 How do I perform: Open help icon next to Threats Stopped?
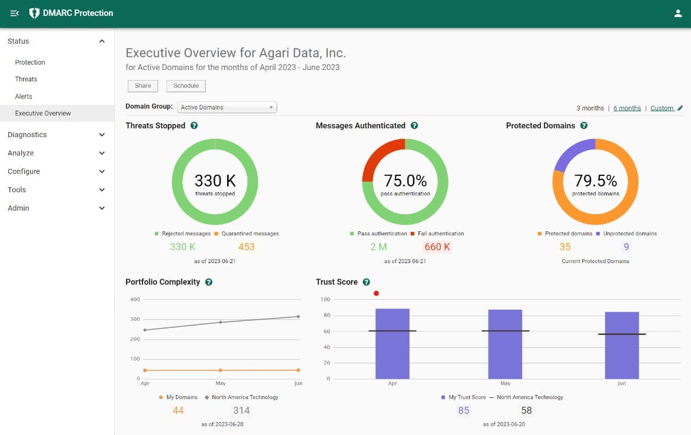pos(194,125)
